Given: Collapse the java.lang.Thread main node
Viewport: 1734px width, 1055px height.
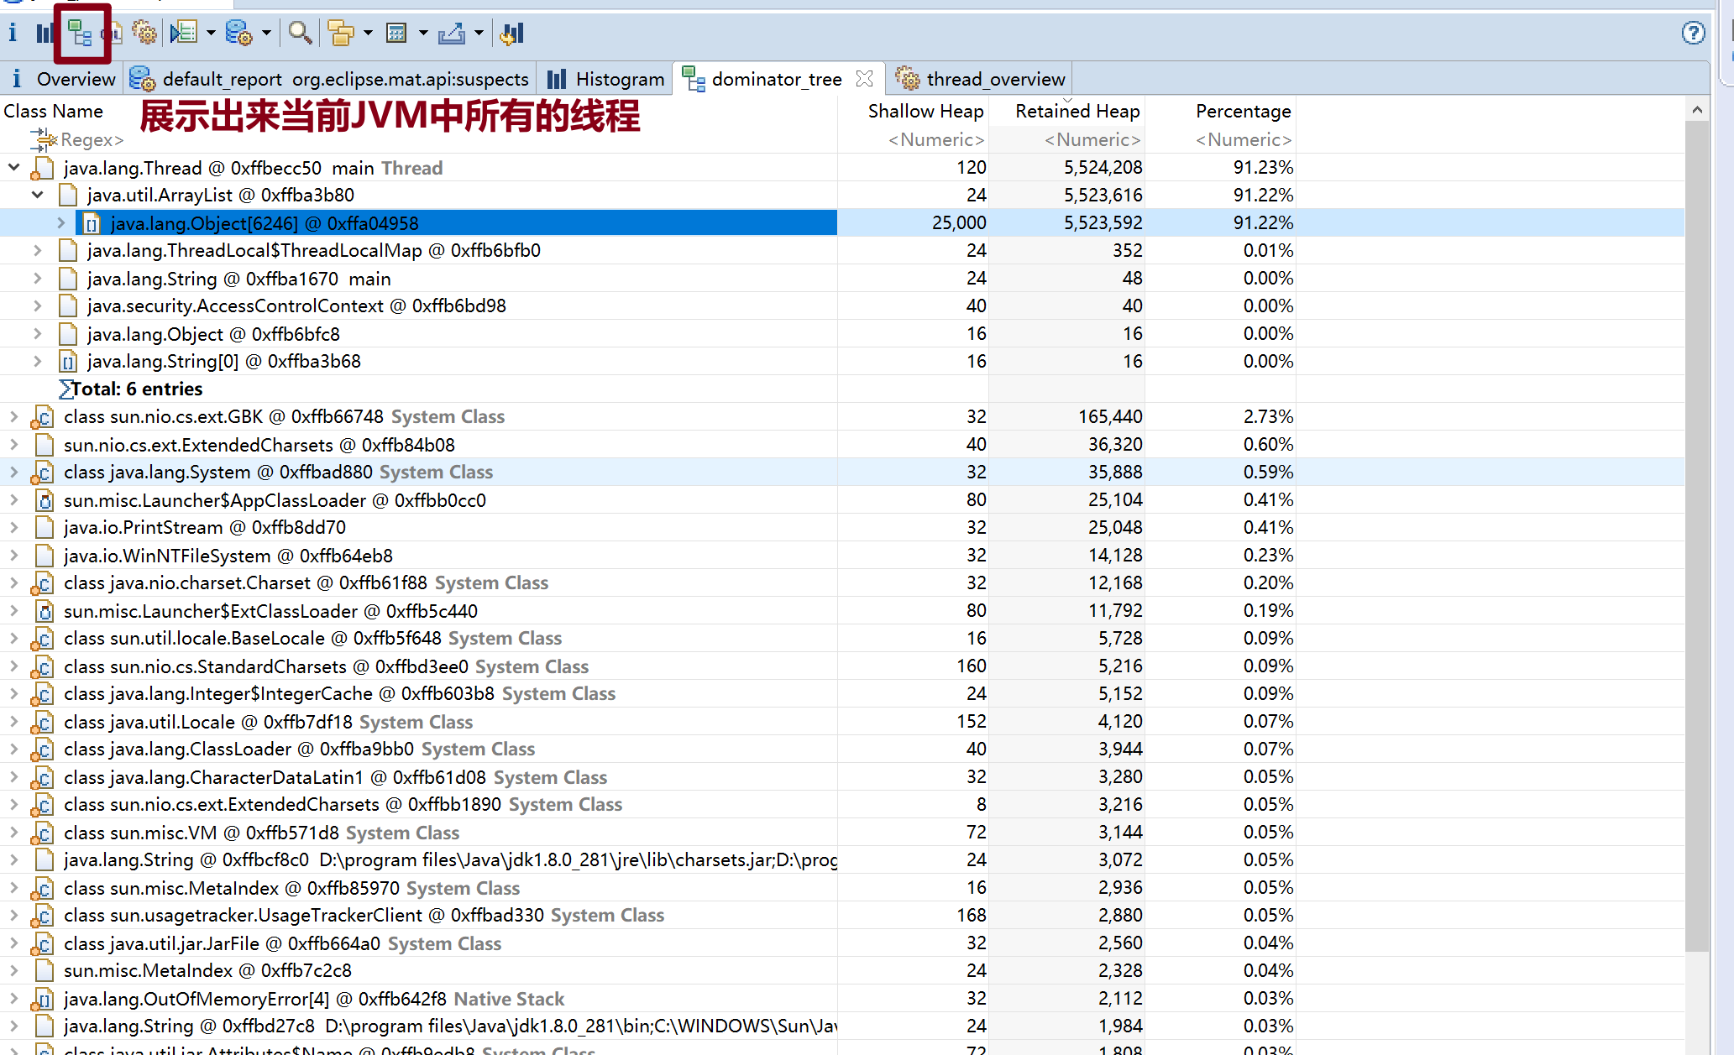Looking at the screenshot, I should pos(14,168).
